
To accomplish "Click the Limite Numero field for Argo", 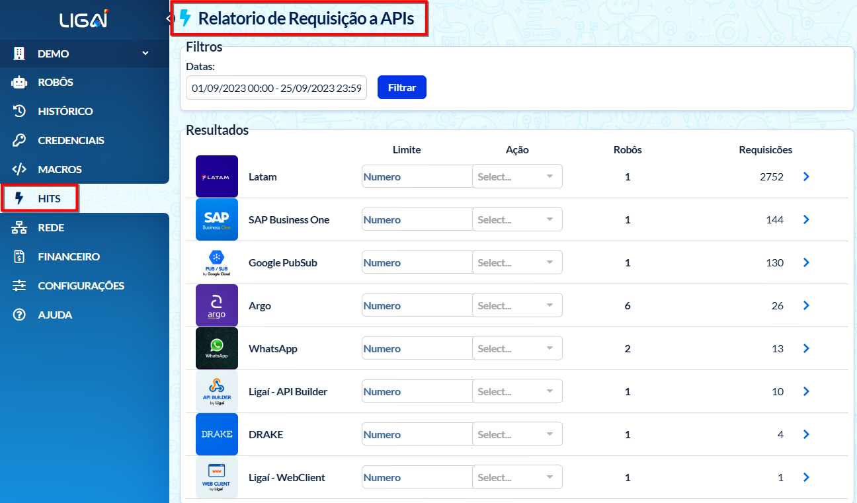I will point(418,305).
